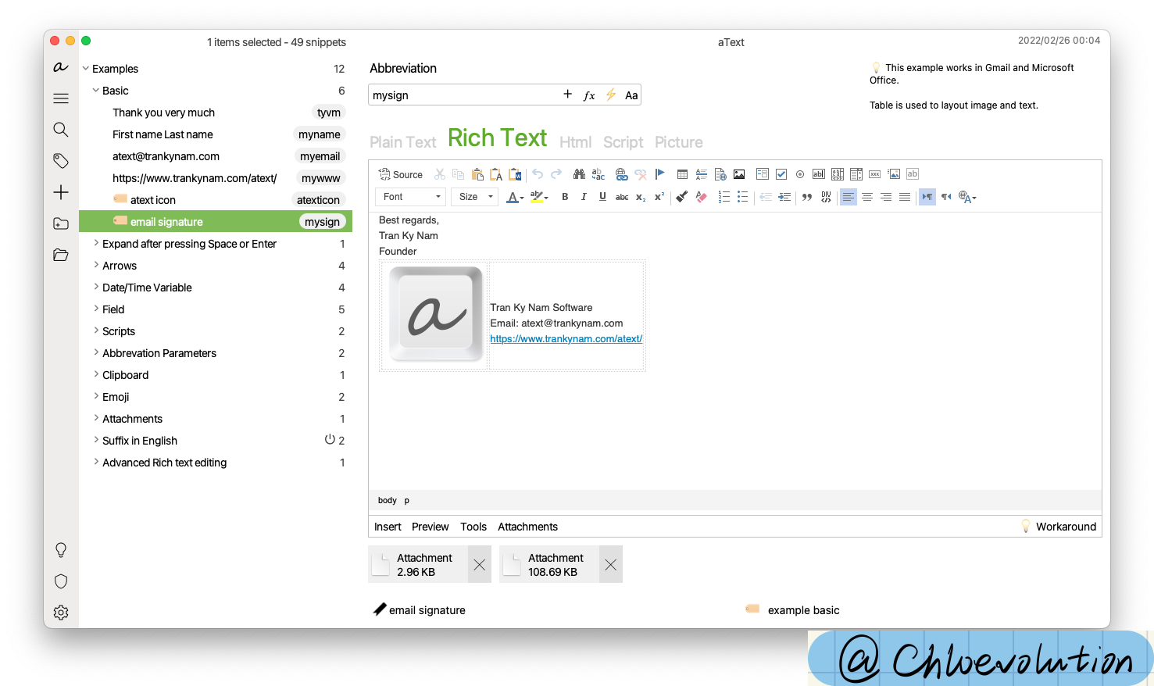Screen dimensions: 1154x686
Task: Open the background highlight color picker
Action: [539, 197]
